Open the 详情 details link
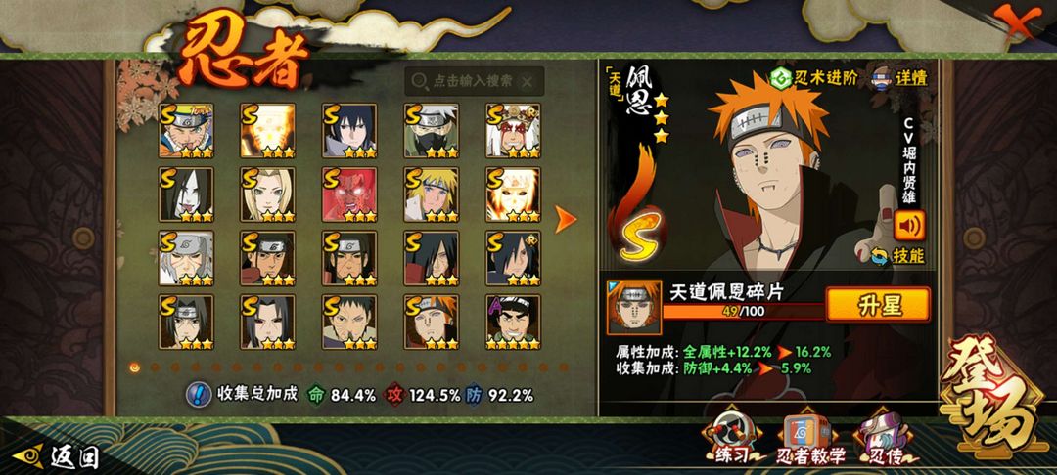 pyautogui.click(x=900, y=77)
